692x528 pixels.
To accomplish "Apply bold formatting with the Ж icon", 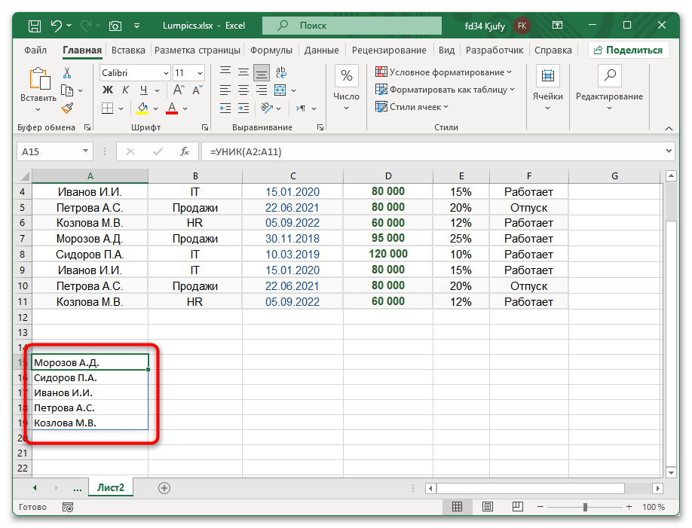I will click(x=109, y=90).
